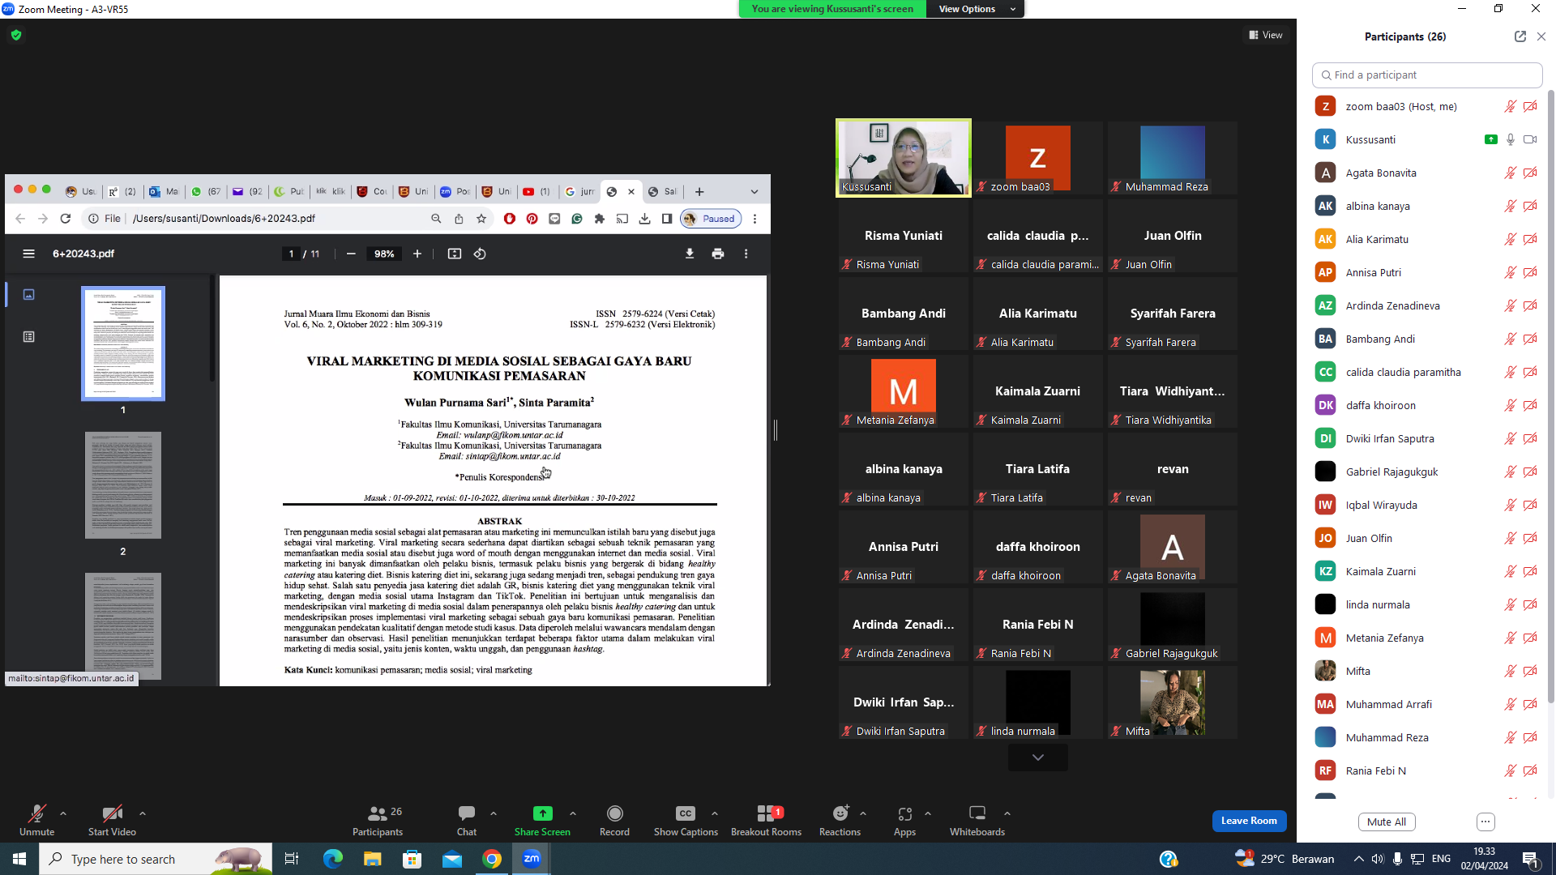Image resolution: width=1556 pixels, height=875 pixels.
Task: Click the Record meeting icon
Action: 614,813
